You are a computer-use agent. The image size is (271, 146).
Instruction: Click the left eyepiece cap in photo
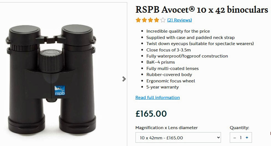[23, 35]
